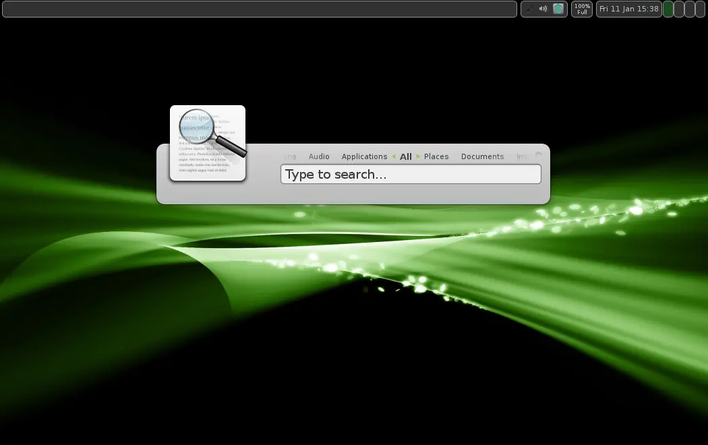Switch to the third workspace box
708x445 pixels.
coord(690,9)
